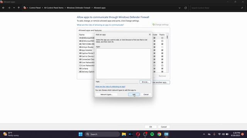Screen dimensions: 247x138
Task: Toggle the Cortana checkbox
Action: tap(80, 69)
